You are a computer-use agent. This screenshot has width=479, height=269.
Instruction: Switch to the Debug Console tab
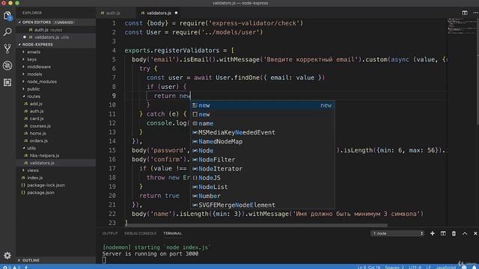tap(140, 233)
